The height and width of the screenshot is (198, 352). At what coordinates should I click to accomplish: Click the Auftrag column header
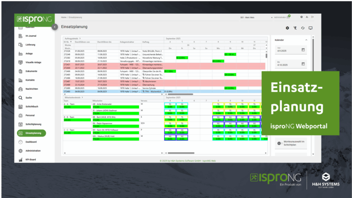(x=146, y=42)
